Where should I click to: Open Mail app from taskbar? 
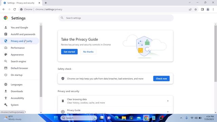coord(139,118)
